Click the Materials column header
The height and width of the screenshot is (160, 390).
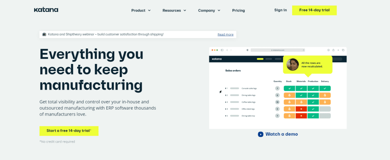click(x=301, y=81)
